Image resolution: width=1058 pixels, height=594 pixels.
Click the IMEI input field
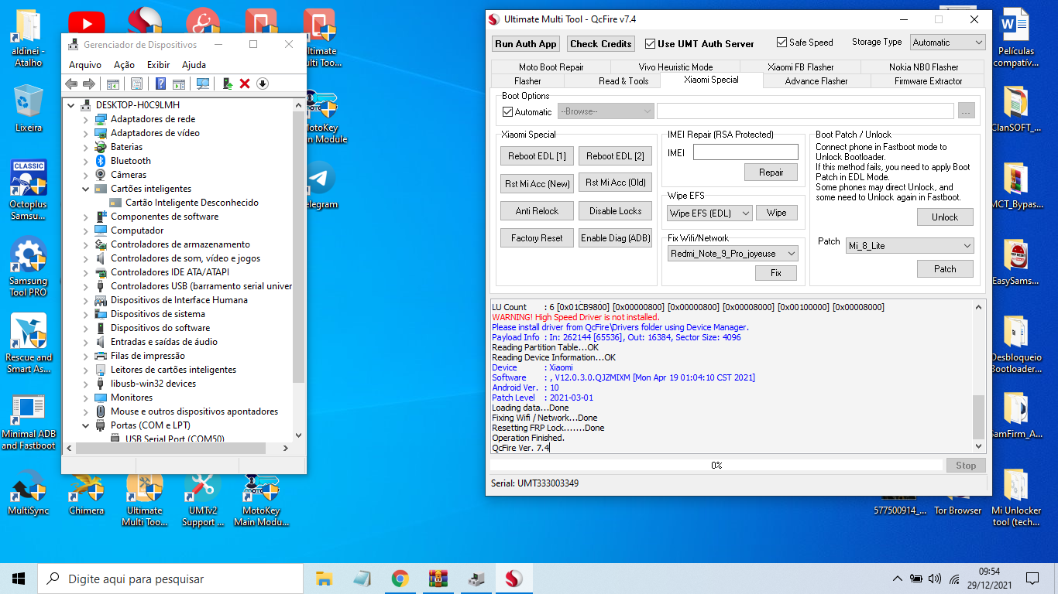pyautogui.click(x=745, y=152)
